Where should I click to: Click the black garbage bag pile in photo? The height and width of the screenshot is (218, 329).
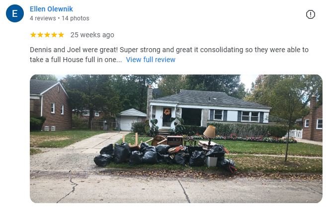click(164, 155)
